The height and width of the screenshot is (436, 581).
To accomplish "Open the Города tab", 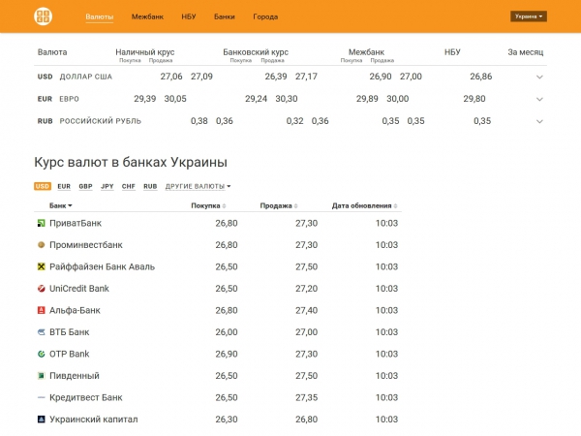I will pos(265,16).
